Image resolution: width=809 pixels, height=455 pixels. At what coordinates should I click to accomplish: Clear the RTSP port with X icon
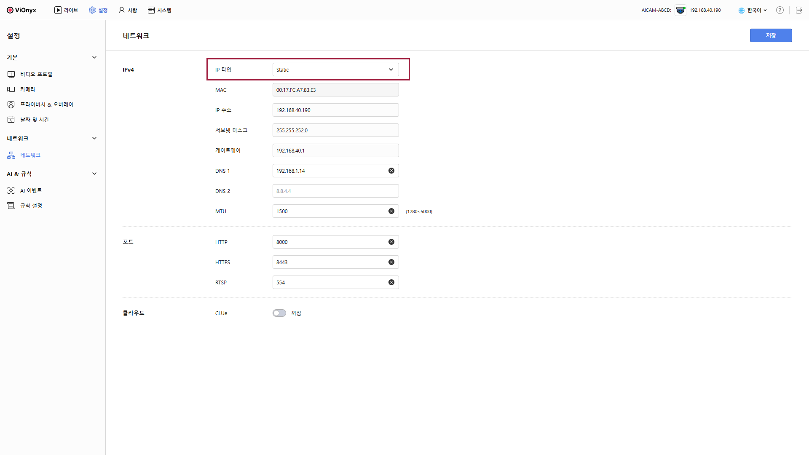pos(391,282)
